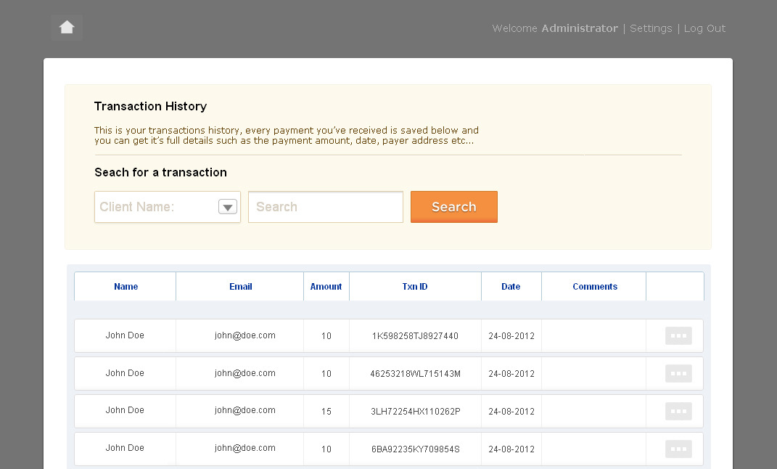Open details for transaction 3LH72254HX110262P
The width and height of the screenshot is (777, 469).
[x=678, y=411]
